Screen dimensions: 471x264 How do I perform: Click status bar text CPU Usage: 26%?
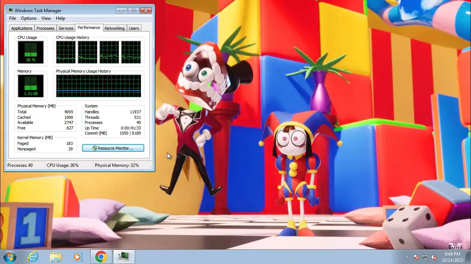(x=63, y=165)
